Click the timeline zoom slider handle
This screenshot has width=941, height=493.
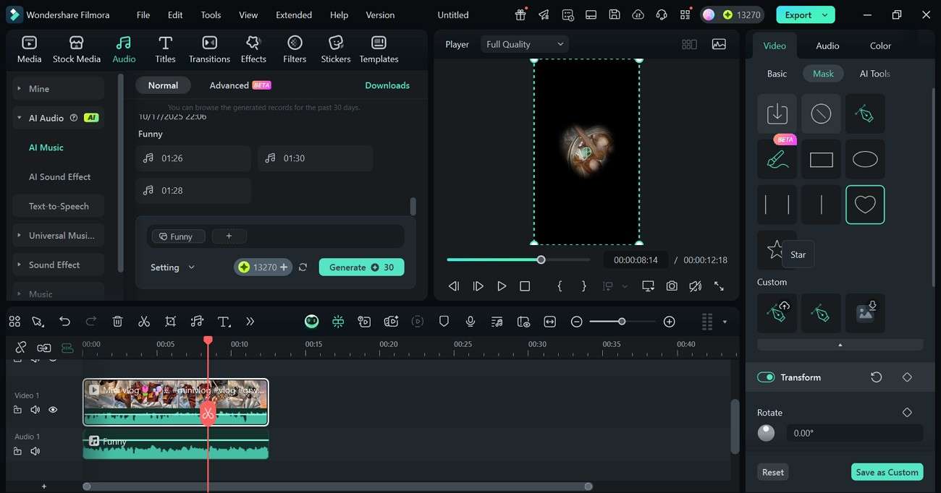(622, 321)
